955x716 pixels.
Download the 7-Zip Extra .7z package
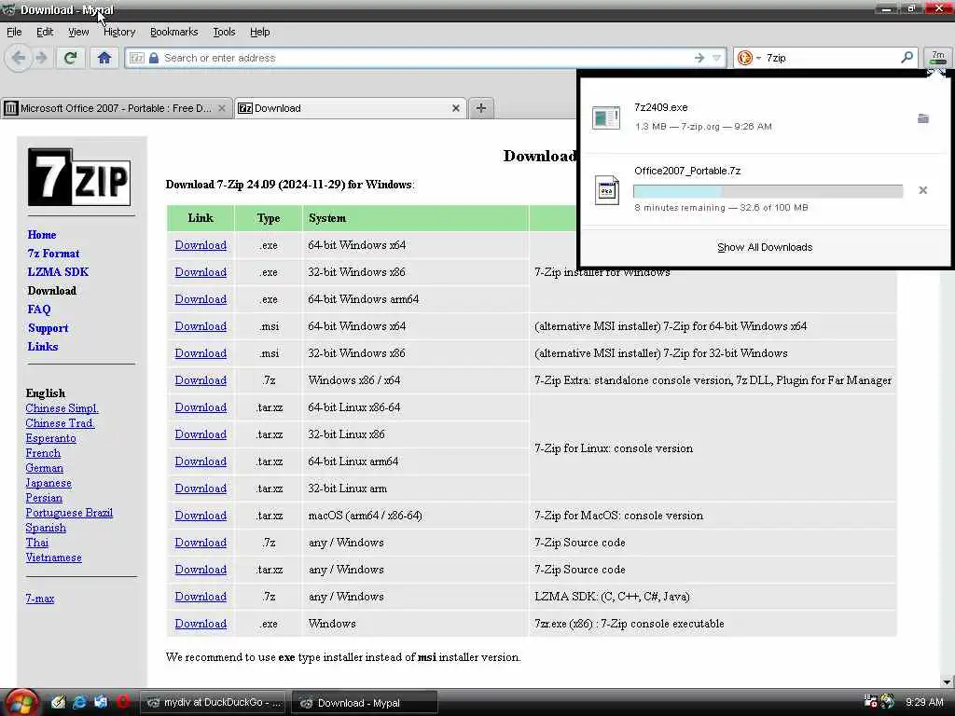tap(201, 380)
